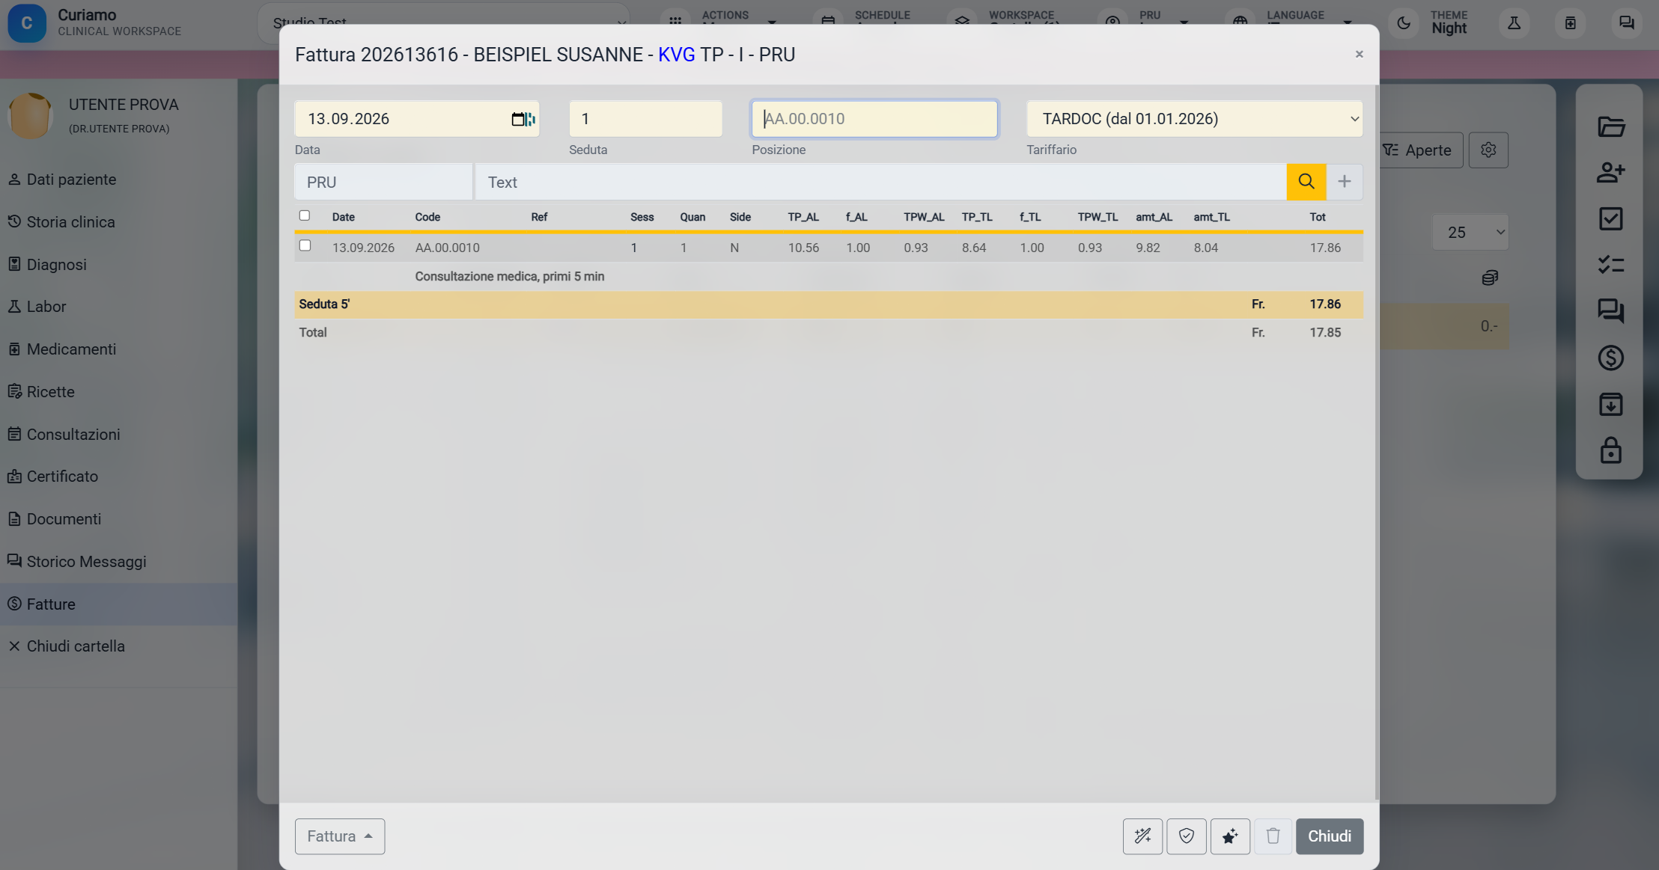The width and height of the screenshot is (1659, 870).
Task: Open the chat bubbles icon in right toolbar
Action: tap(1610, 311)
